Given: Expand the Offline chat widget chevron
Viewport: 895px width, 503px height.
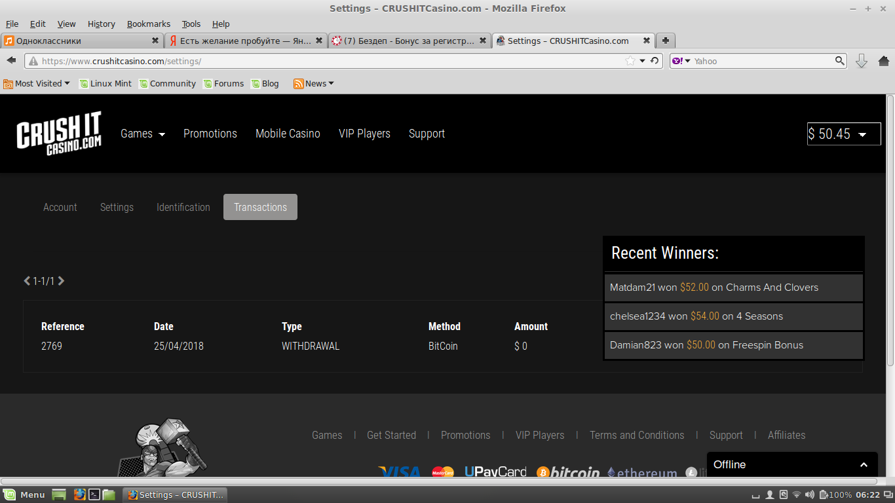Looking at the screenshot, I should (864, 465).
